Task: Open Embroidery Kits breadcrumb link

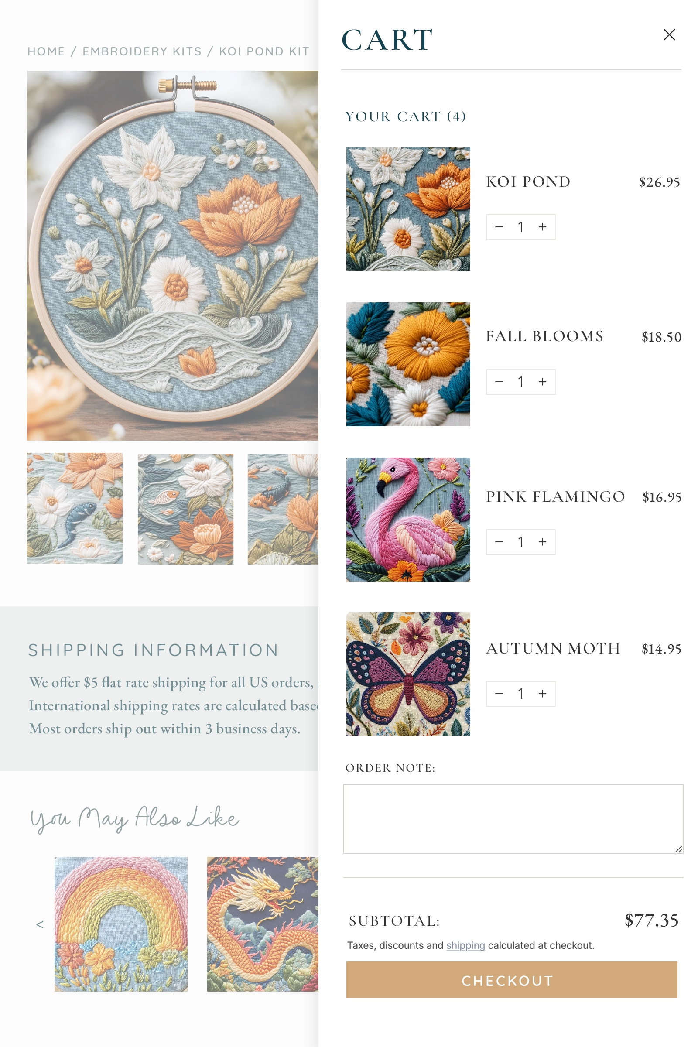Action: click(x=142, y=51)
